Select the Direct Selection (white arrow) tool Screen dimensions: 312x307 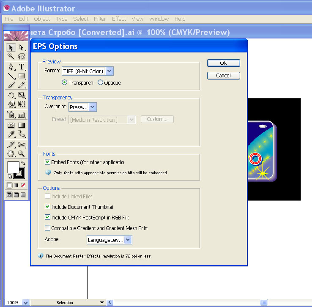pyautogui.click(x=21, y=48)
